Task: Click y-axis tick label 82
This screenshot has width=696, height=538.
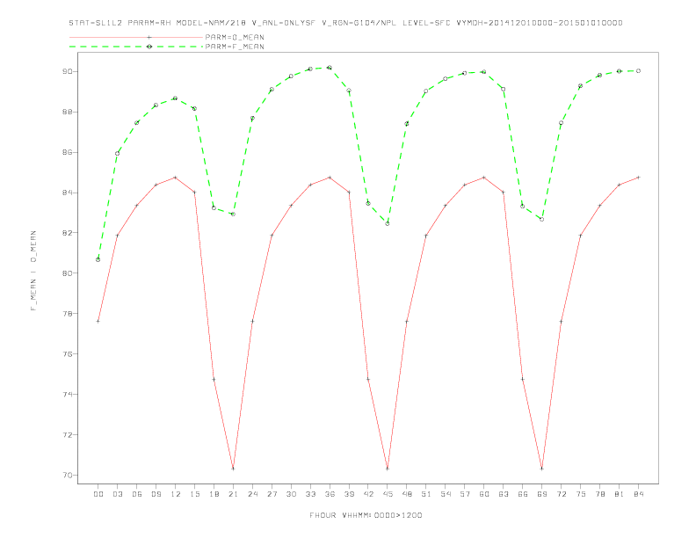Action: click(x=67, y=233)
